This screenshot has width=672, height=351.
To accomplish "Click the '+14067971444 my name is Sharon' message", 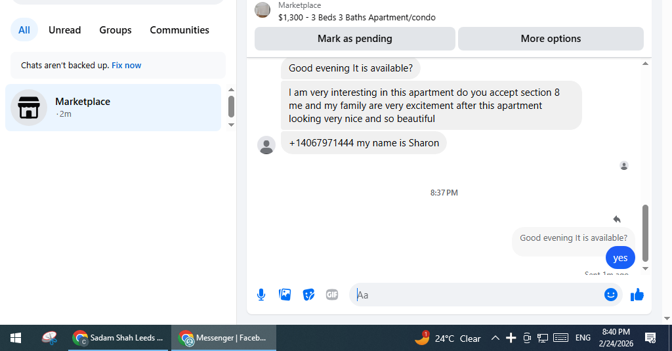I will (x=364, y=143).
